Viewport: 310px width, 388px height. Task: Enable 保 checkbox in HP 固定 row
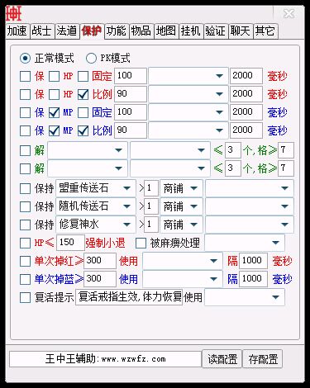click(25, 76)
